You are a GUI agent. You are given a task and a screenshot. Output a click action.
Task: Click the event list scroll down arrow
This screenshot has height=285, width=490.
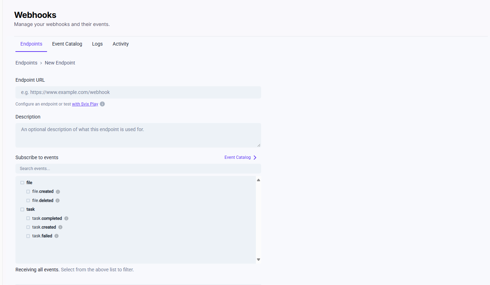tap(258, 260)
